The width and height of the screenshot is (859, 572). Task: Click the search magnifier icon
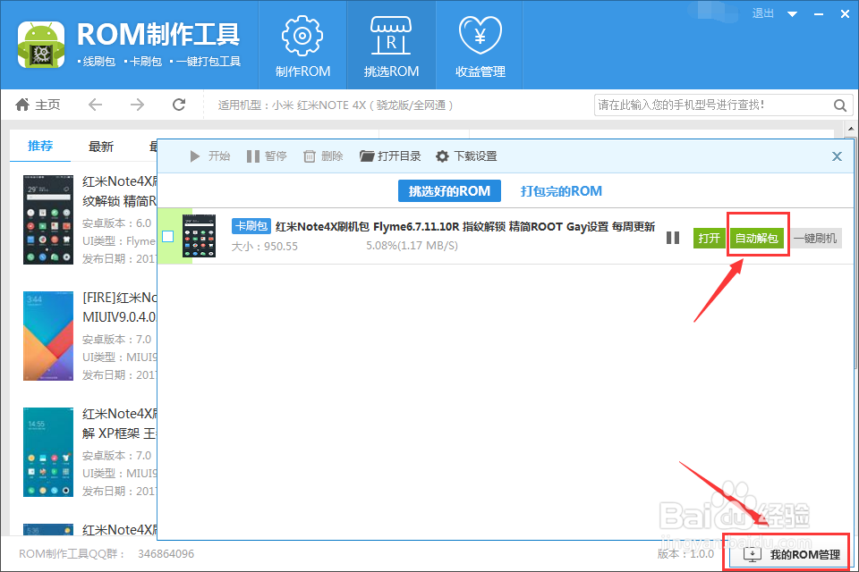point(840,105)
